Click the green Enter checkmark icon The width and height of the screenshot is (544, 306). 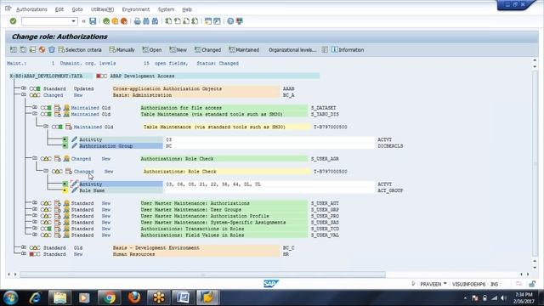(13, 21)
